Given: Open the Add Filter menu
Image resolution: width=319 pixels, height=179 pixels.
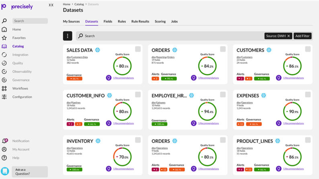Looking at the screenshot, I should pyautogui.click(x=302, y=36).
